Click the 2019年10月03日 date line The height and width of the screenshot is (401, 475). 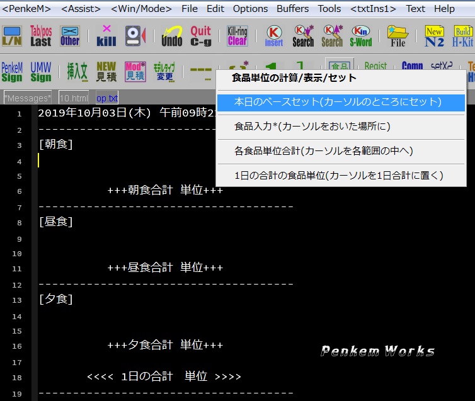point(127,113)
